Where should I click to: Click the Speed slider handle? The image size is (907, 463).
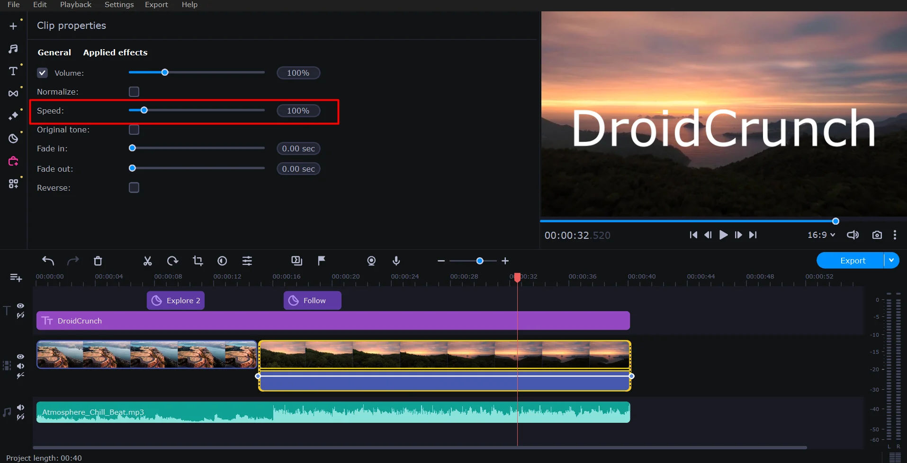[x=144, y=110]
